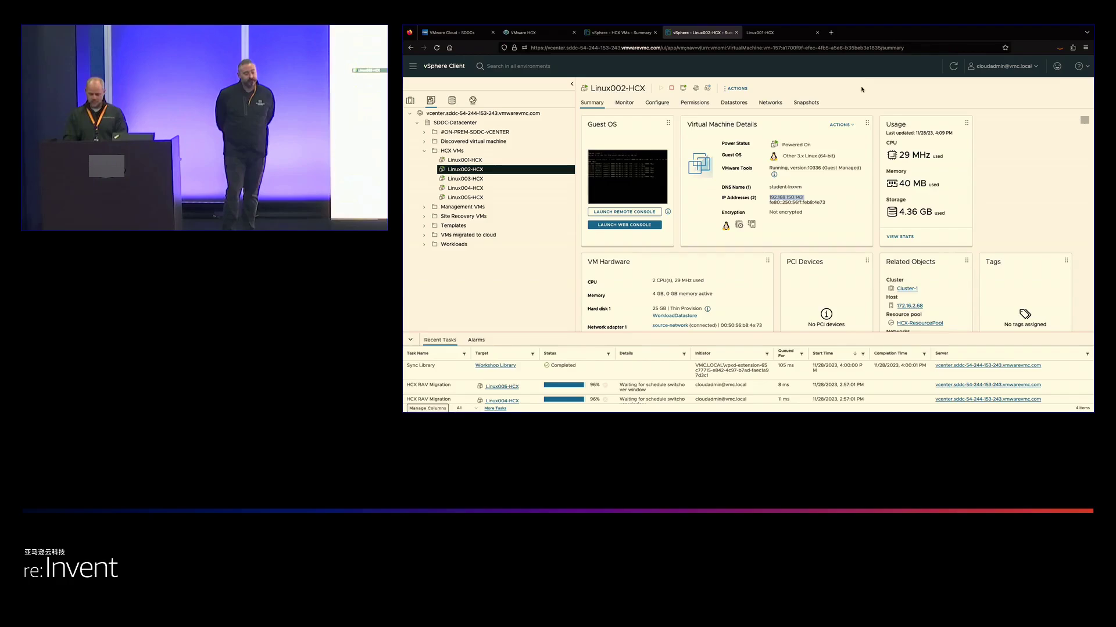This screenshot has height=627, width=1116.
Task: Open the WorkloadDatastore link
Action: [674, 316]
